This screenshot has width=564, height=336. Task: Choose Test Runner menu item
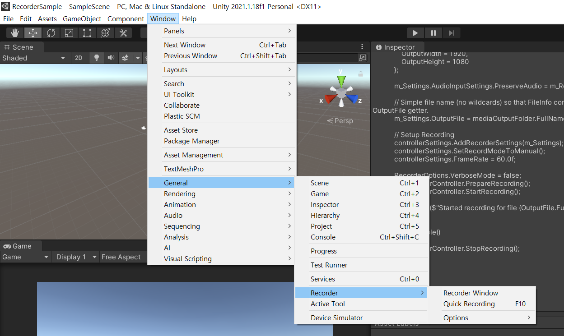[x=361, y=265]
